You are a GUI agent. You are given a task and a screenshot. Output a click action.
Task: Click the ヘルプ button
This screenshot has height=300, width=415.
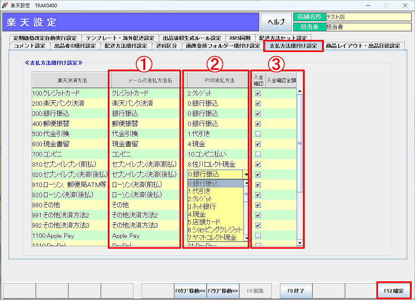point(276,22)
